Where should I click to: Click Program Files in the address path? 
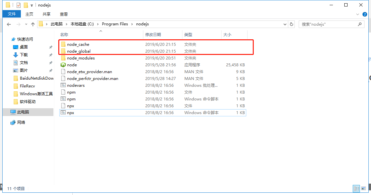point(115,24)
